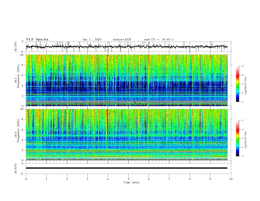Click the "-3" tick on upper colorbar
260x201 pixels.
click(242, 66)
